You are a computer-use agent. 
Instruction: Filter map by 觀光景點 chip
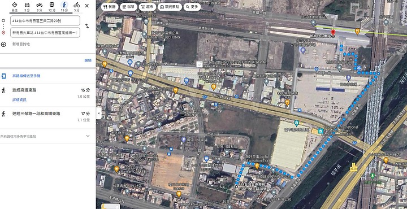170,7
